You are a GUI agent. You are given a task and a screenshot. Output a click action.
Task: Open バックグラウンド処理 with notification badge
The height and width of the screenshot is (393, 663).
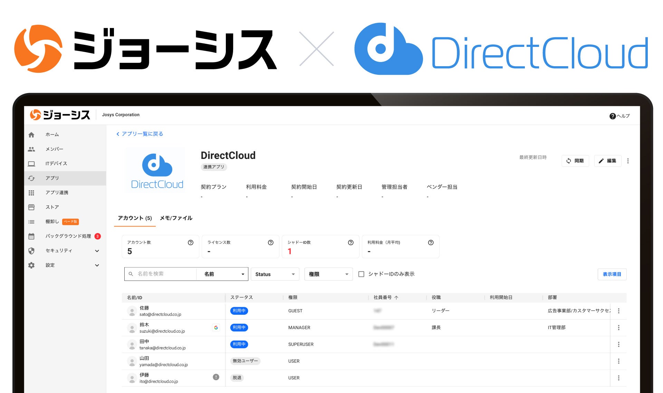coord(68,236)
